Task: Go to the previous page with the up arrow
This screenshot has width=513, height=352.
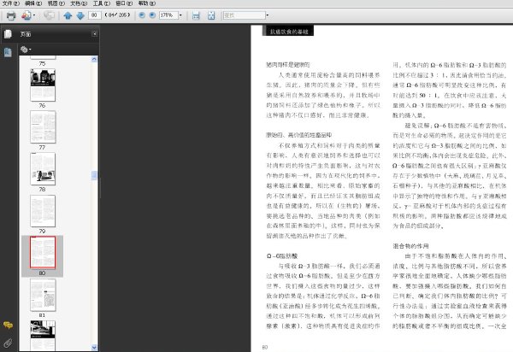Action: tap(68, 15)
